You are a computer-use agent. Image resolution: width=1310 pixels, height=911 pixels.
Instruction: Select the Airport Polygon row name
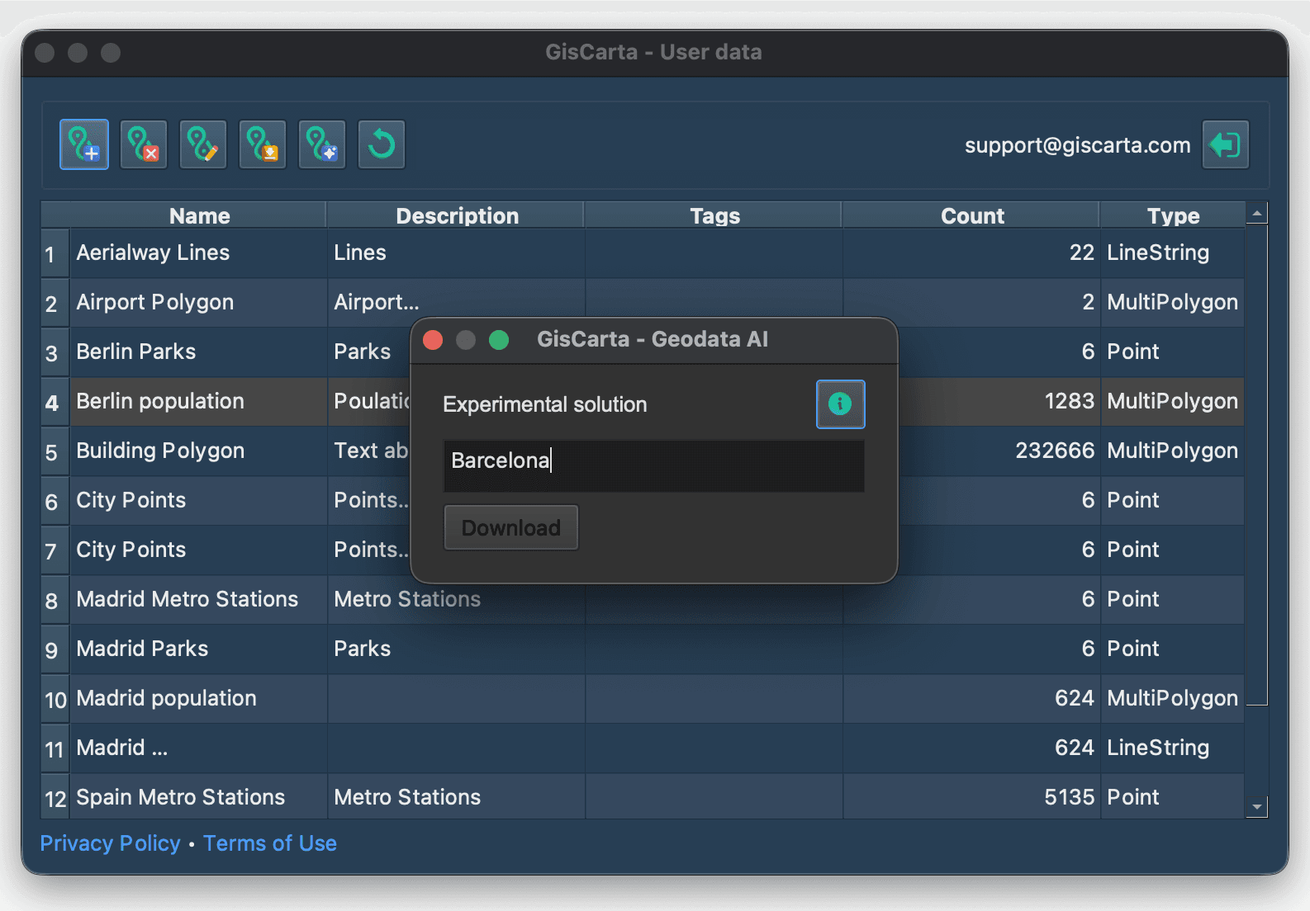click(x=155, y=302)
